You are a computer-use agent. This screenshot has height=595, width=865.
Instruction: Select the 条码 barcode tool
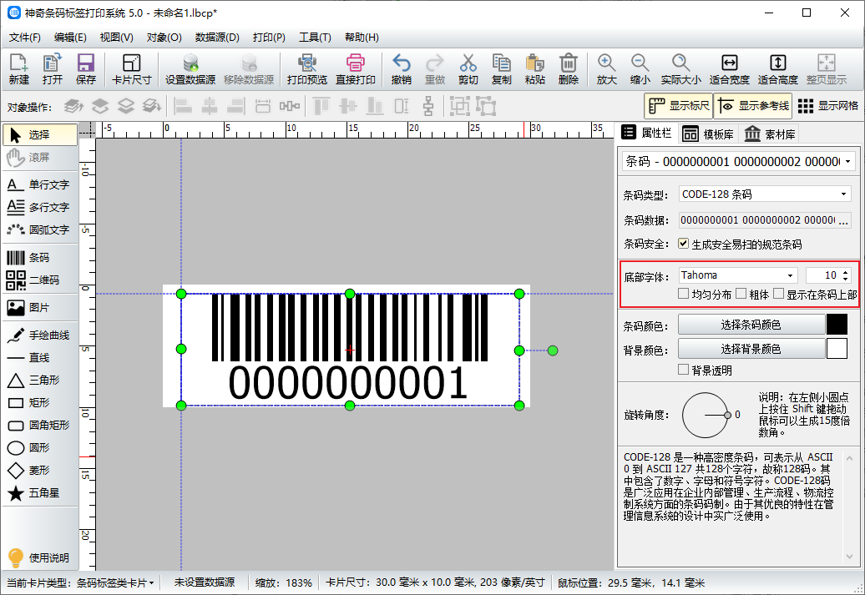click(40, 258)
